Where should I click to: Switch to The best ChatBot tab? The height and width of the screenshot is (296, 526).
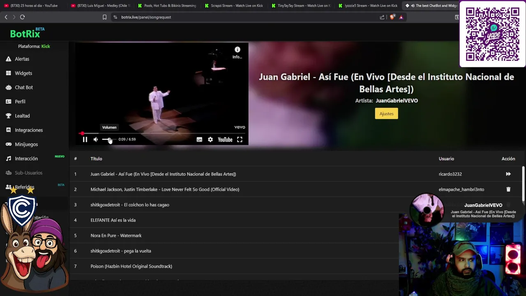point(431,6)
